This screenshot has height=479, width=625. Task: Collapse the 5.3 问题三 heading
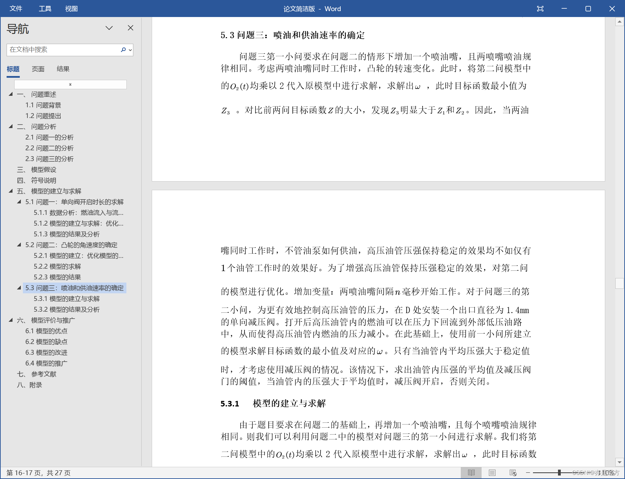point(19,288)
